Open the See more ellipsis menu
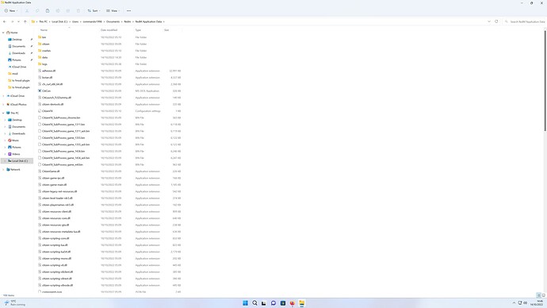 (x=128, y=11)
